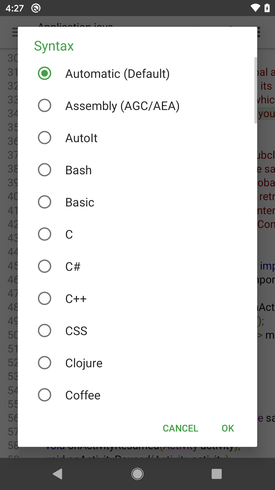Tap the recent apps square icon

coord(217,474)
